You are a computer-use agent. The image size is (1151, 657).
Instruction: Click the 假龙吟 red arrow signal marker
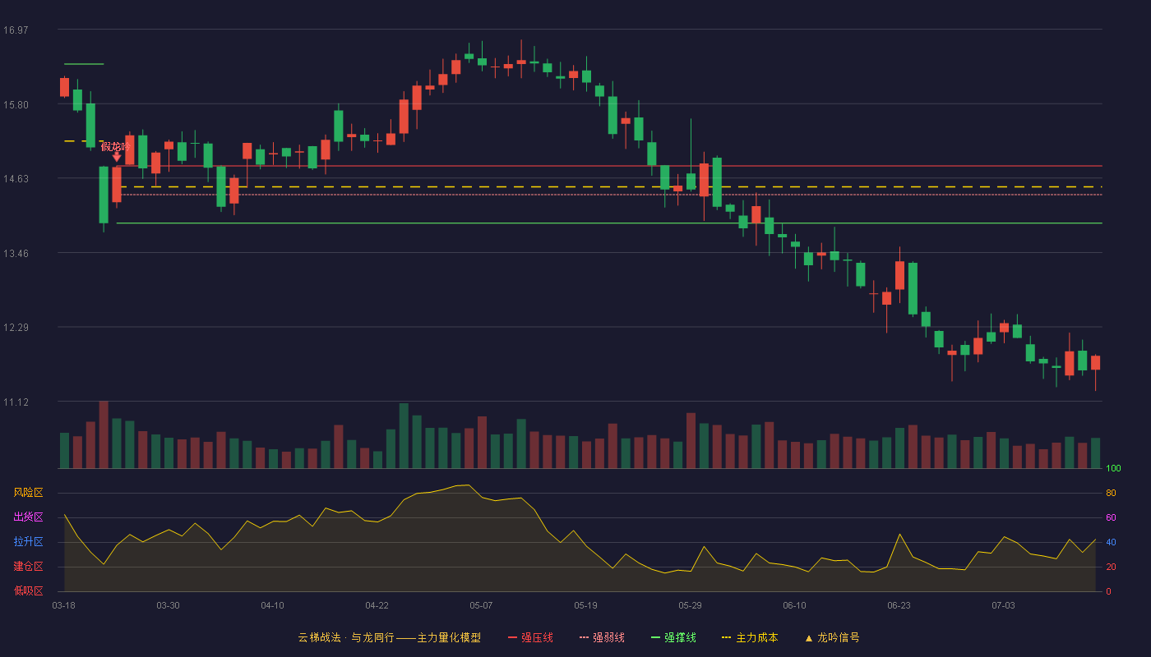click(117, 156)
